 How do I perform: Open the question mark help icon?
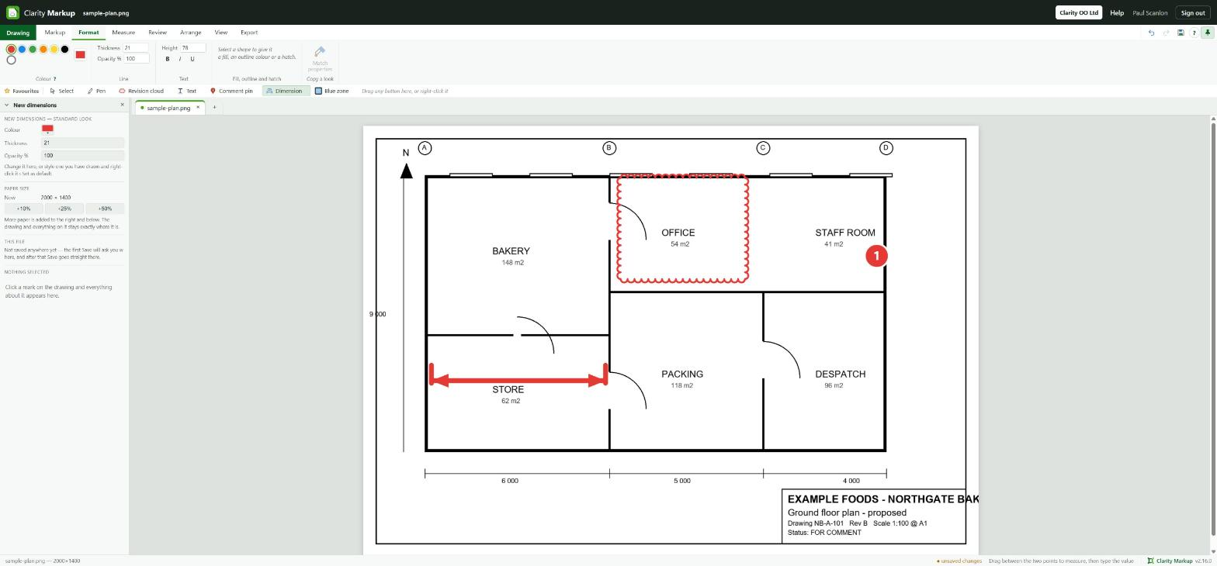1194,33
